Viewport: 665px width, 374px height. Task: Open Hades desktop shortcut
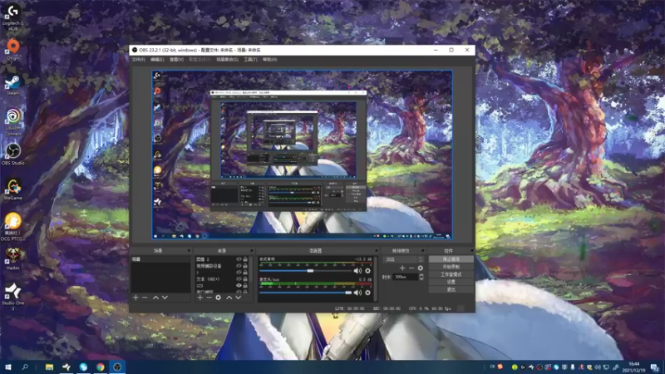[x=13, y=258]
